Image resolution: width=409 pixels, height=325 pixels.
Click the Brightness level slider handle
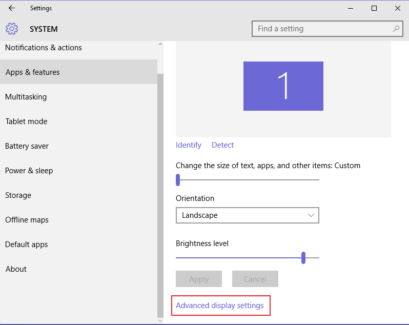tap(303, 258)
